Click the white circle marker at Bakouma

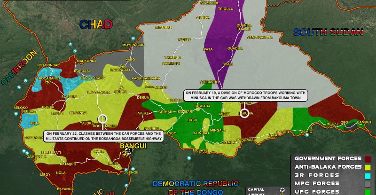pos(244,113)
